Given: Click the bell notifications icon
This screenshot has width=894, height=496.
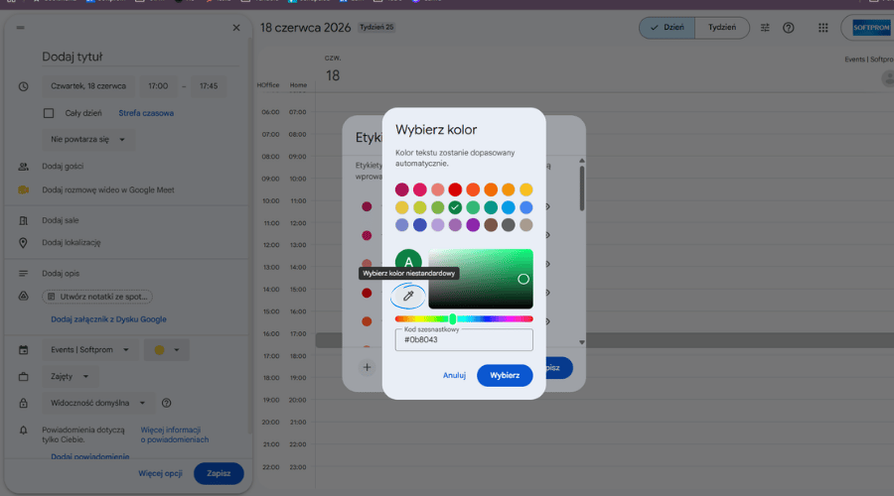Looking at the screenshot, I should click(x=24, y=430).
